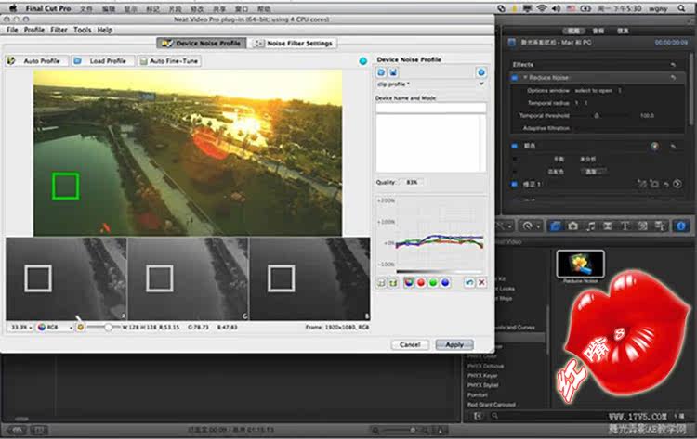Open the RGB viewing mode dropdown
The height and width of the screenshot is (439, 697).
55,327
